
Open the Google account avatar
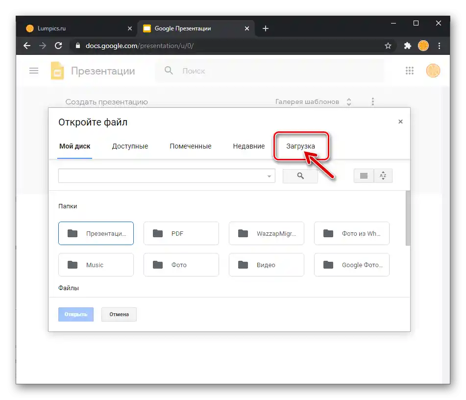[x=433, y=71]
